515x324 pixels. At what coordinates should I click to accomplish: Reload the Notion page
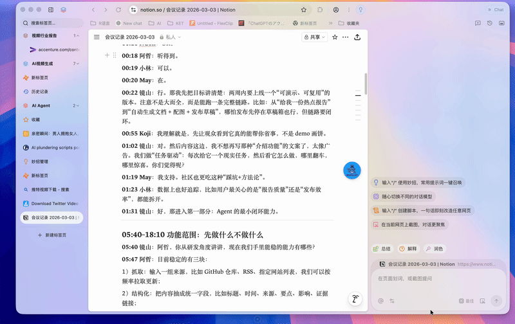click(x=118, y=10)
